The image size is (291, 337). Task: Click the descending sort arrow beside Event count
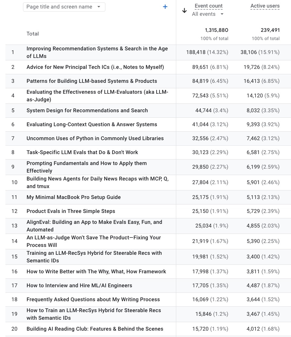[x=184, y=11]
